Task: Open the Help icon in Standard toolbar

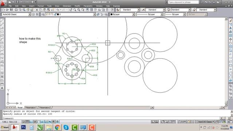Action: tap(112, 10)
